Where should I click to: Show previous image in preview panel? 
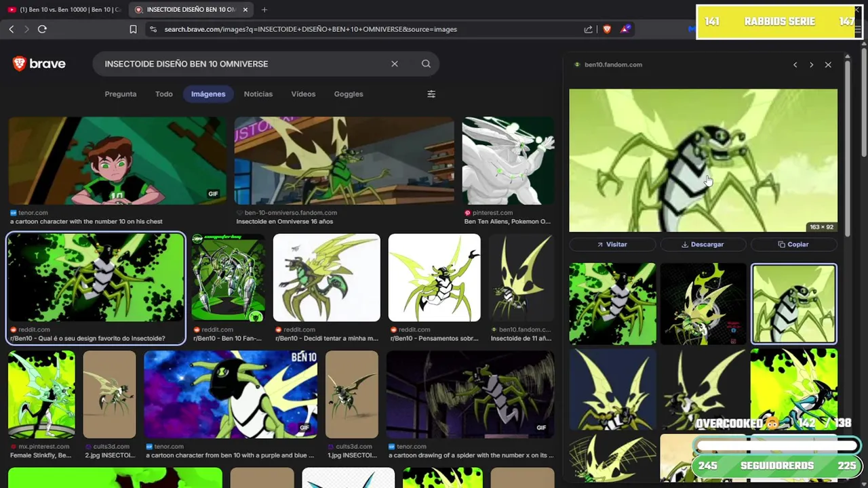coord(795,65)
